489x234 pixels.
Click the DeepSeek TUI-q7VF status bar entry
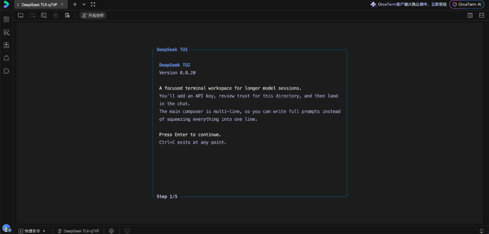79,231
